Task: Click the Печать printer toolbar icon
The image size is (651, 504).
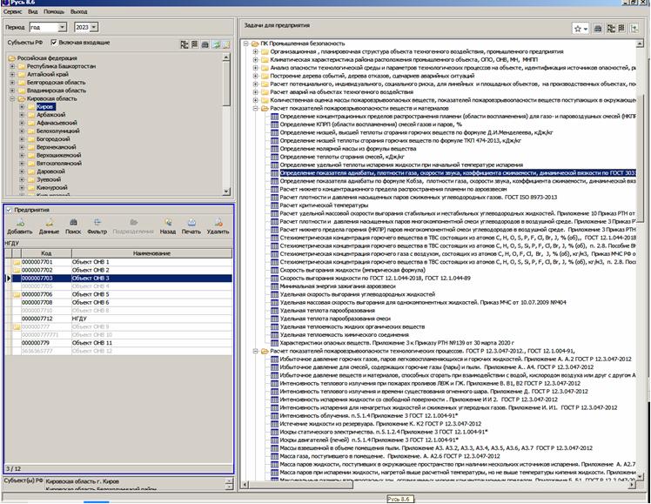Action: tap(191, 223)
